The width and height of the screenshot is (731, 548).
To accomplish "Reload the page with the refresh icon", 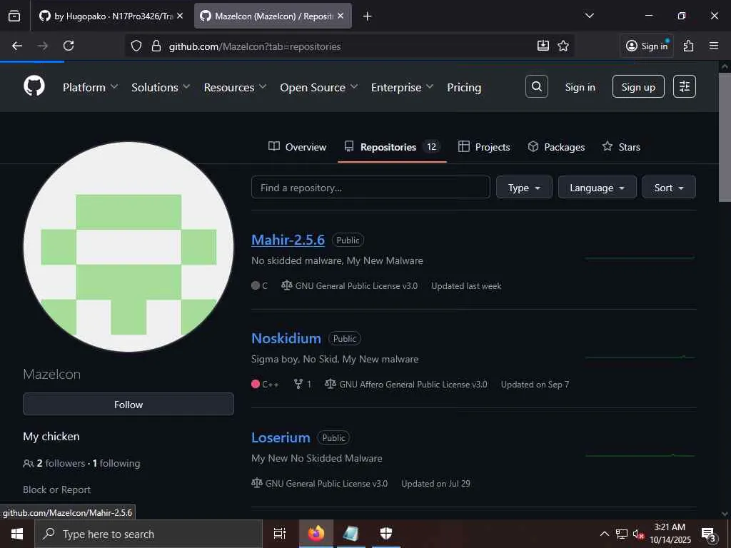I will tap(69, 46).
